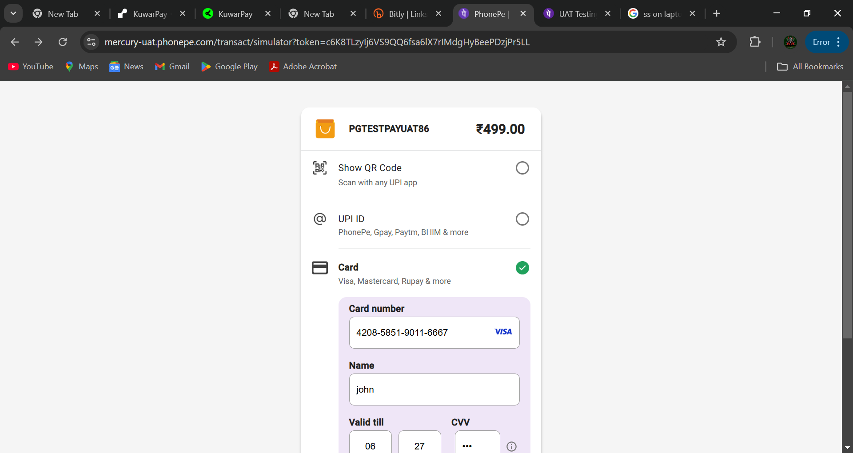The width and height of the screenshot is (853, 453).
Task: Click the credit card icon
Action: 320,268
